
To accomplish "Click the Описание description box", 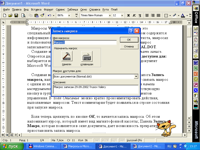I will [x=96, y=89].
